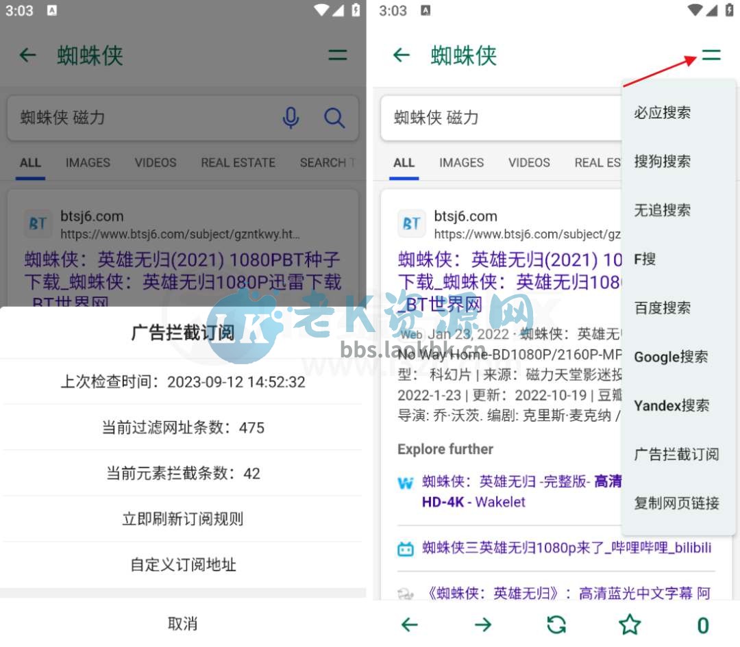Tap btsj6.com URL on left screen
Image resolution: width=740 pixels, height=647 pixels.
(x=180, y=234)
